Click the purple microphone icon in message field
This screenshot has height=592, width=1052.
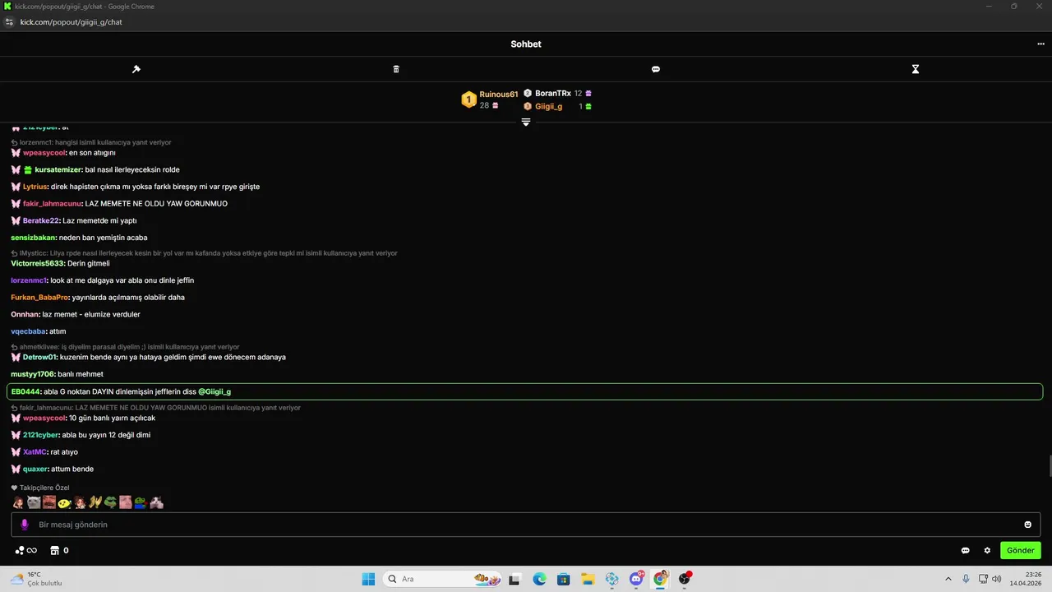click(25, 525)
